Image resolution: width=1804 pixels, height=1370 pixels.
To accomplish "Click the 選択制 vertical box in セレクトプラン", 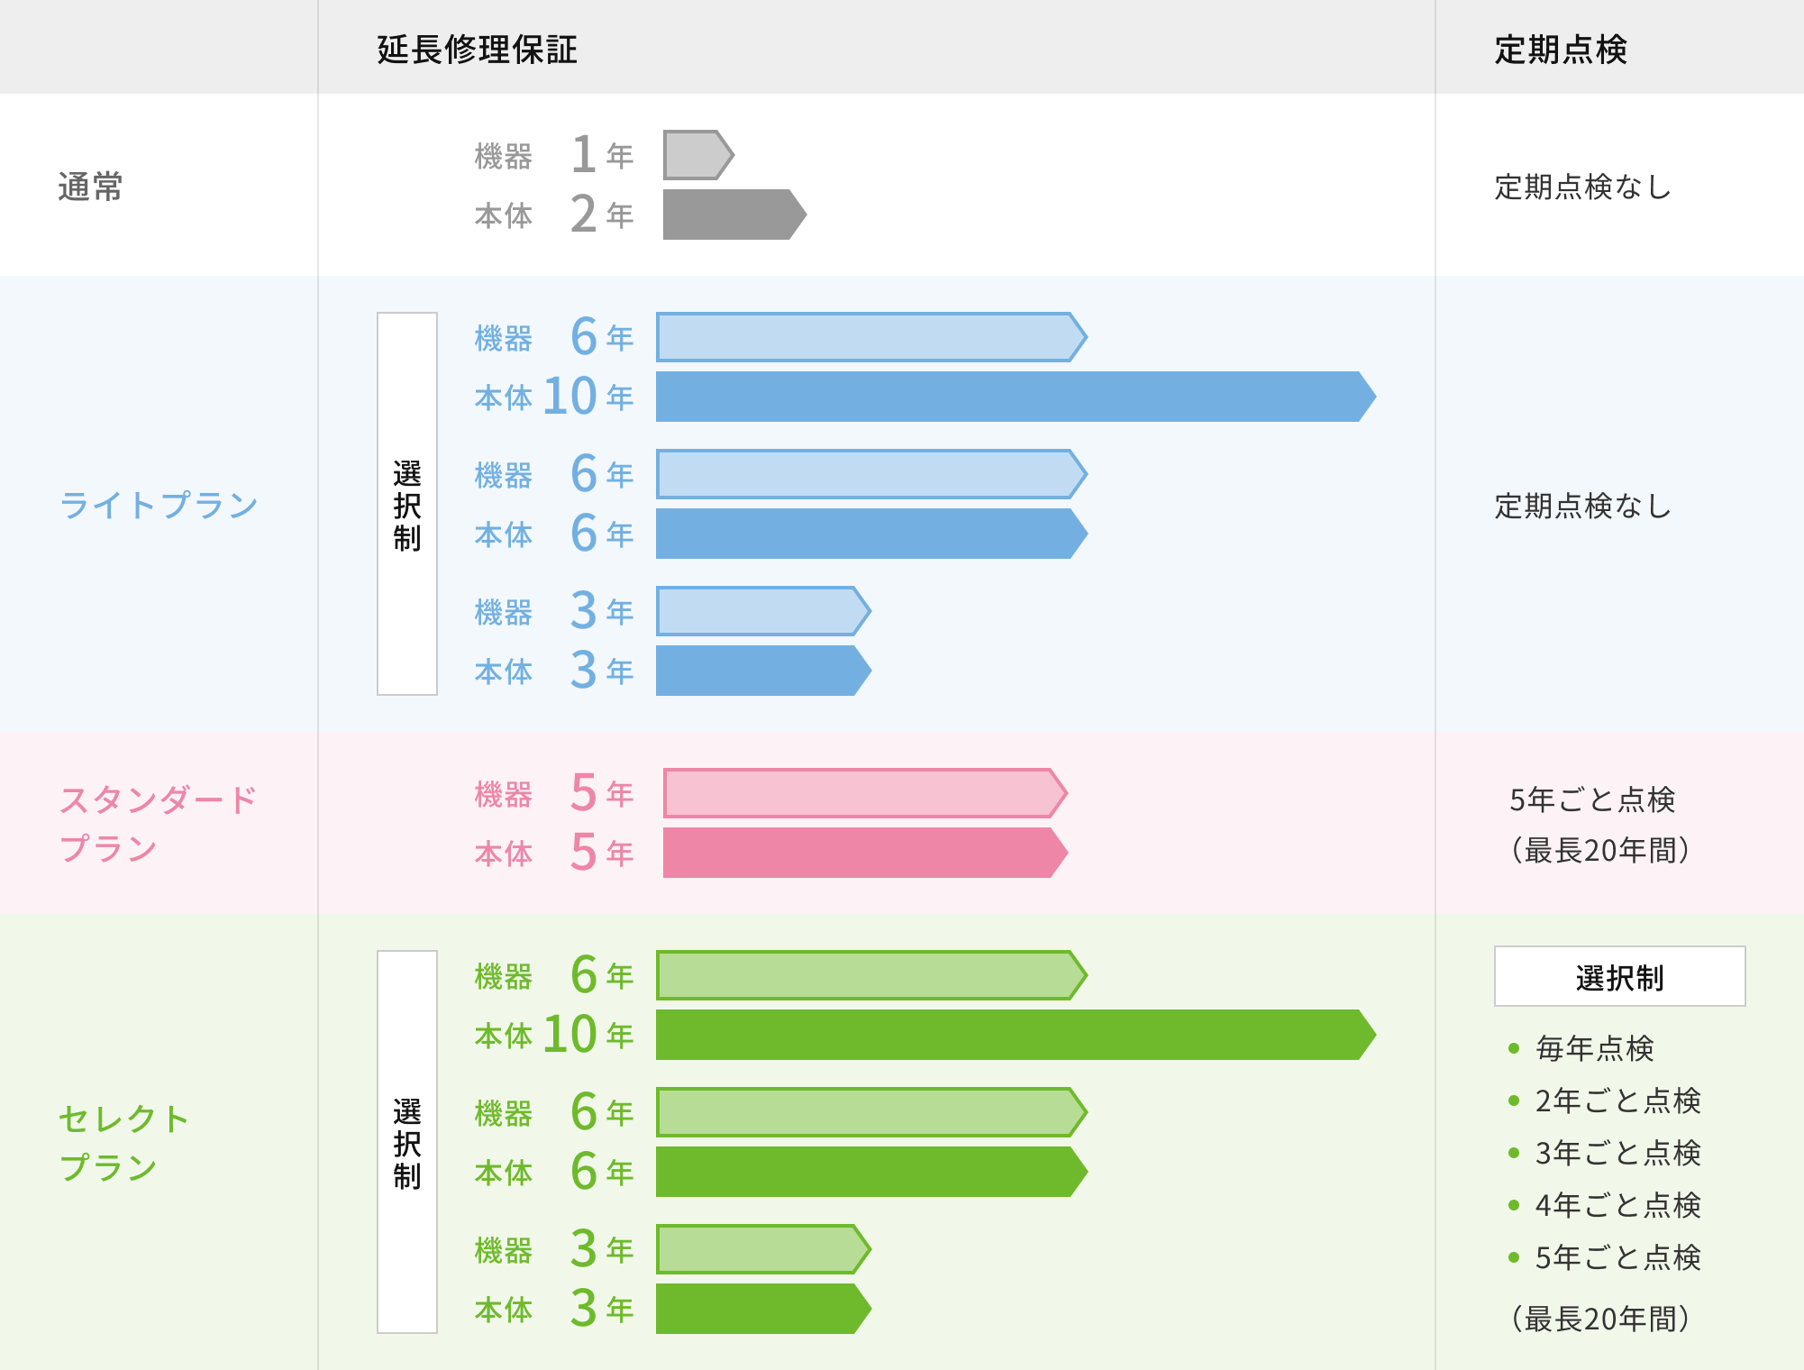I will pos(407,1142).
